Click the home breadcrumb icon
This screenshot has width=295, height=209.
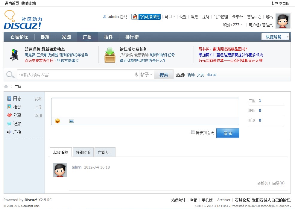click(6, 87)
